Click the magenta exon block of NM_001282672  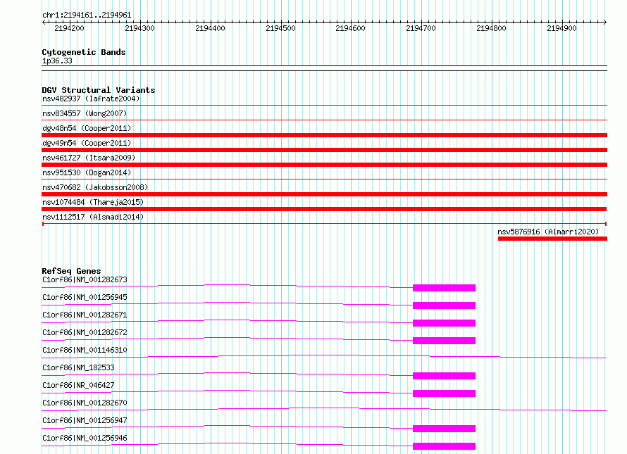[445, 341]
